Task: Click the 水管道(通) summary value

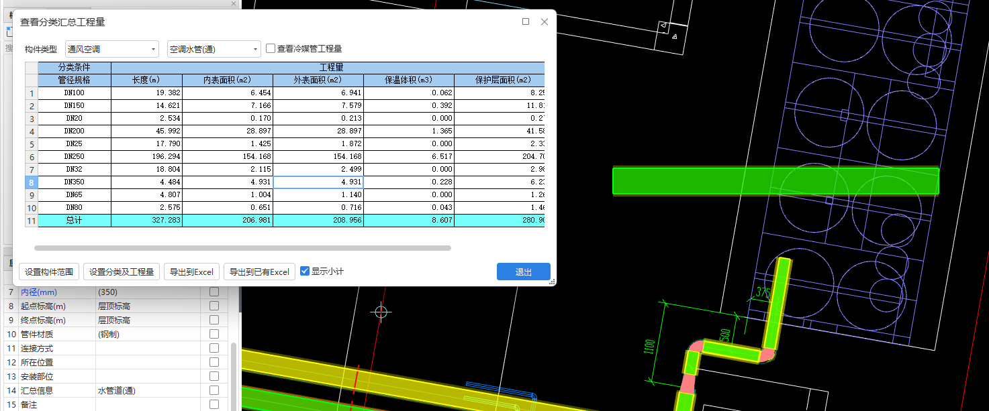Action: pos(117,390)
